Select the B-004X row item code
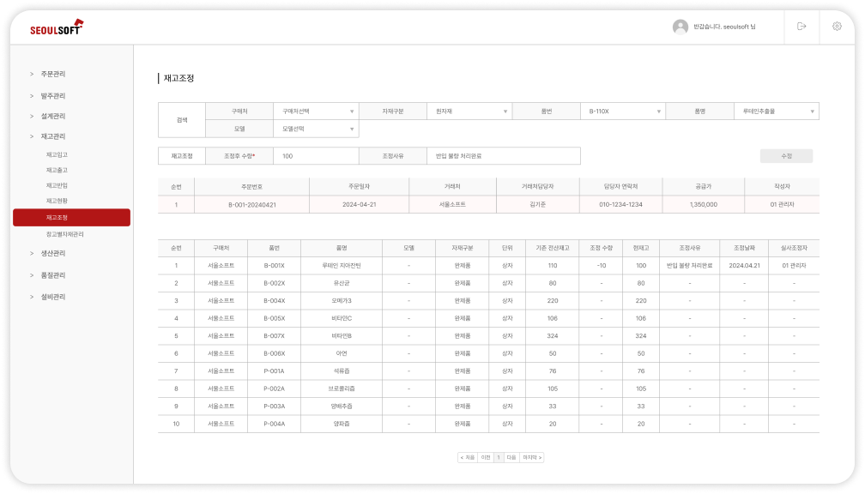865x494 pixels. tap(275, 301)
